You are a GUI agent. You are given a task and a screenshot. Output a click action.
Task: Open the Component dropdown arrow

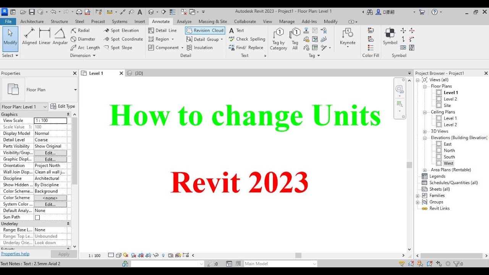coord(182,48)
